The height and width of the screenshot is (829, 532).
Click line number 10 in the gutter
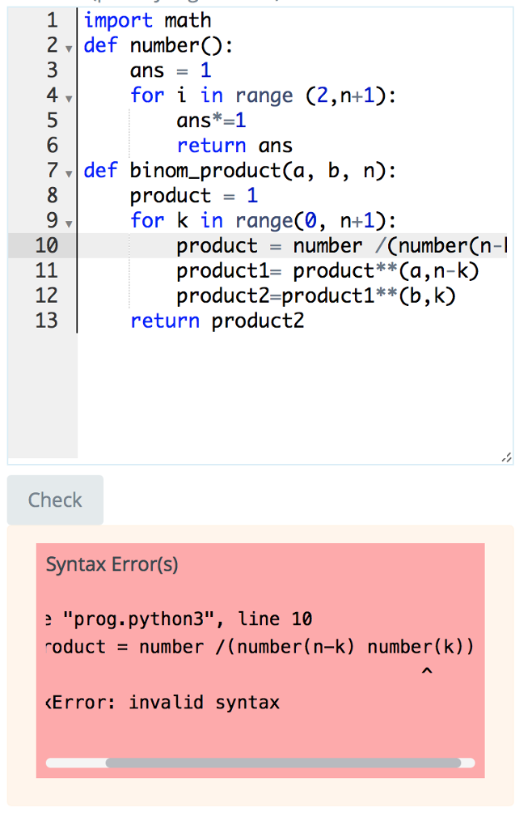[52, 244]
